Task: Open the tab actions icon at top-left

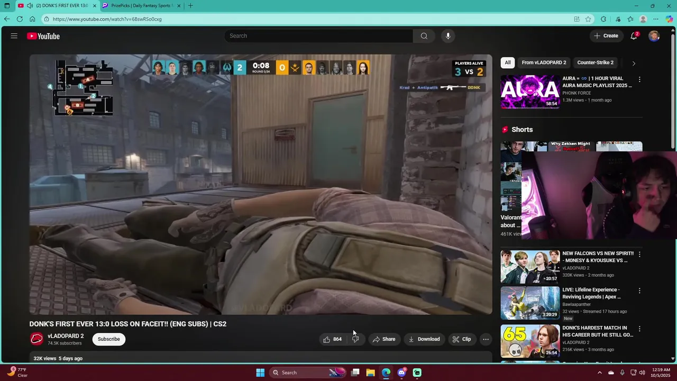Action: tap(7, 6)
